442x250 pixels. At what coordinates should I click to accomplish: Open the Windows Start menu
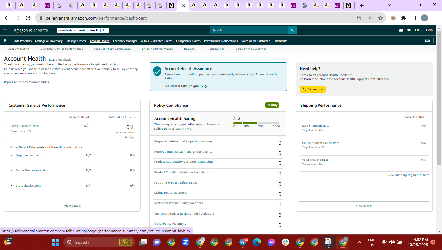point(55,242)
